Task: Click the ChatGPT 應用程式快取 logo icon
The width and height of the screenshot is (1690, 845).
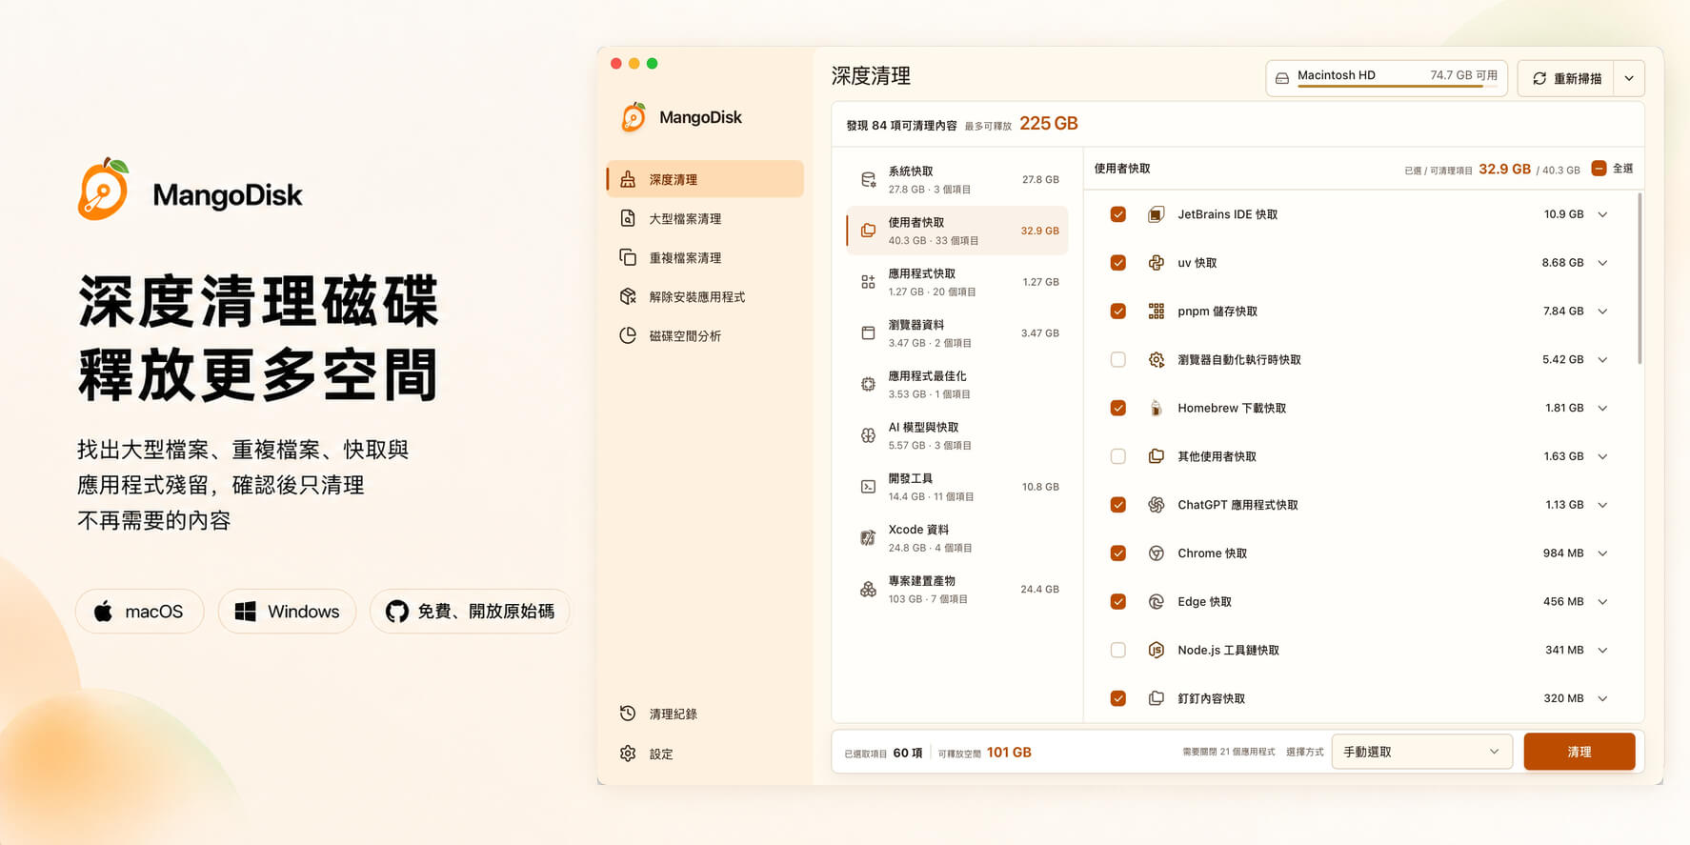Action: 1156,505
